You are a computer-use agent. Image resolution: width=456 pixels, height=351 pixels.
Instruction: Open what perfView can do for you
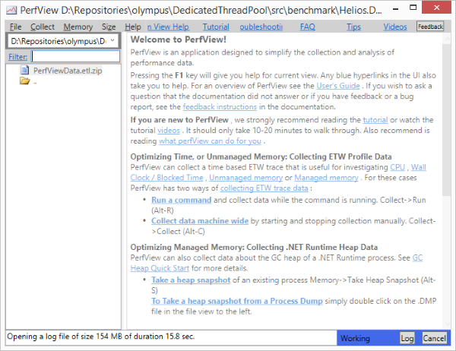click(x=210, y=141)
